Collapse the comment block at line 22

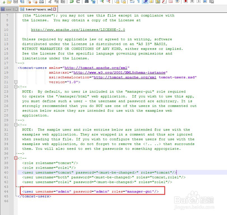[16, 87]
